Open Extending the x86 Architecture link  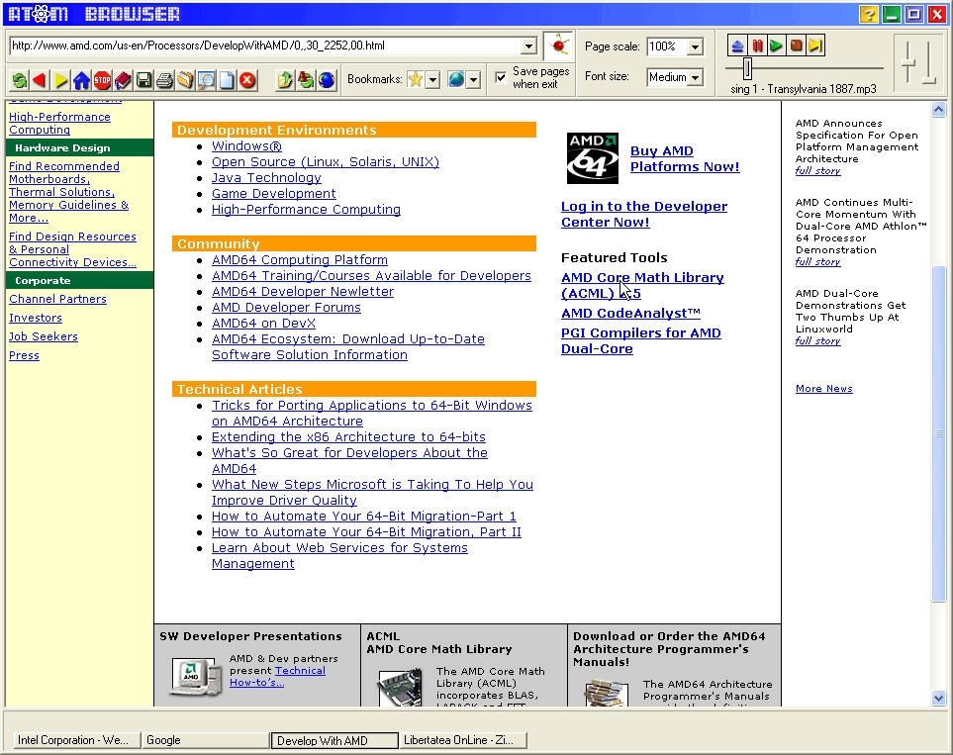(x=349, y=437)
